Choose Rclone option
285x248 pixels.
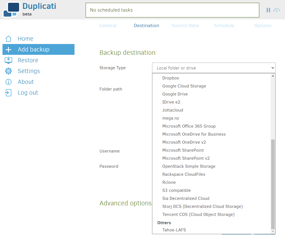(211, 182)
